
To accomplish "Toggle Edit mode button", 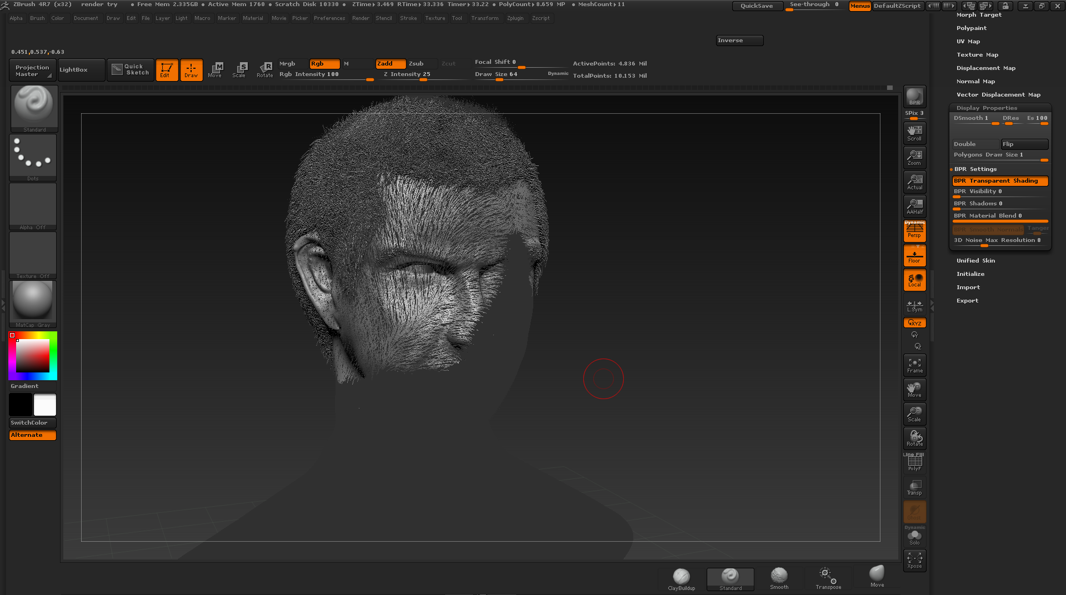I will pos(167,70).
